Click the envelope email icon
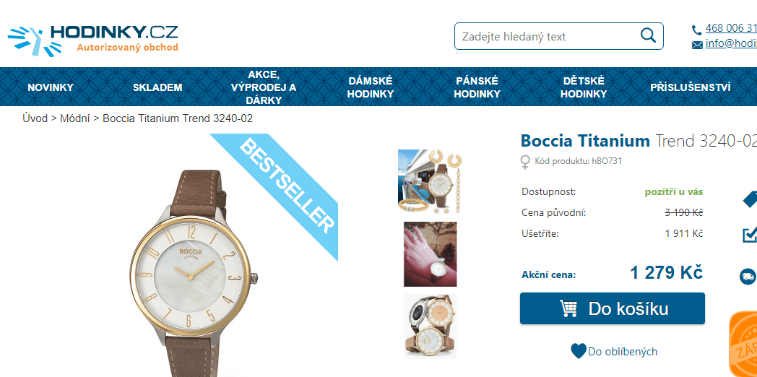This screenshot has height=377, width=757. [x=697, y=45]
